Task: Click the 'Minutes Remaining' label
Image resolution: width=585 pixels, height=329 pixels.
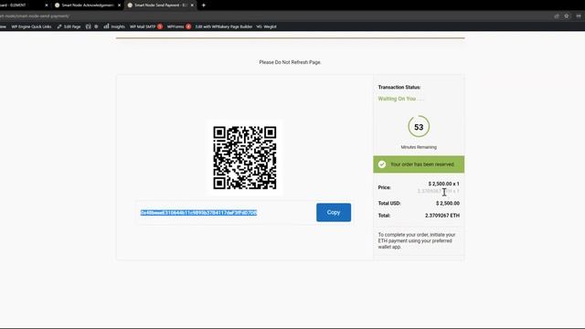Action: tap(419, 147)
